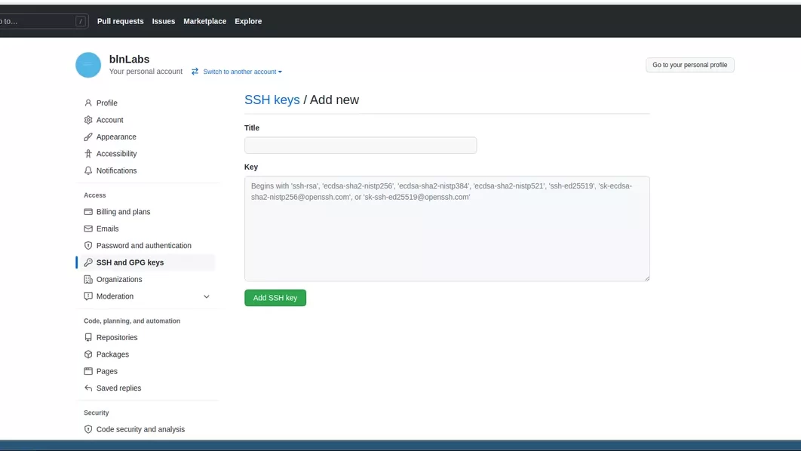Click the Notifications bell icon
Screen dimensions: 801x451
(x=87, y=170)
